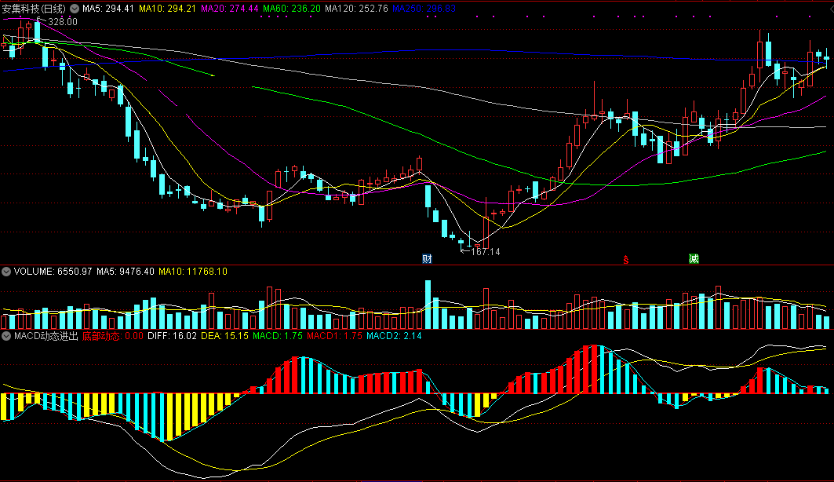834x482 pixels.
Task: Select the 安集科技(日线) stock title
Action: (x=34, y=9)
